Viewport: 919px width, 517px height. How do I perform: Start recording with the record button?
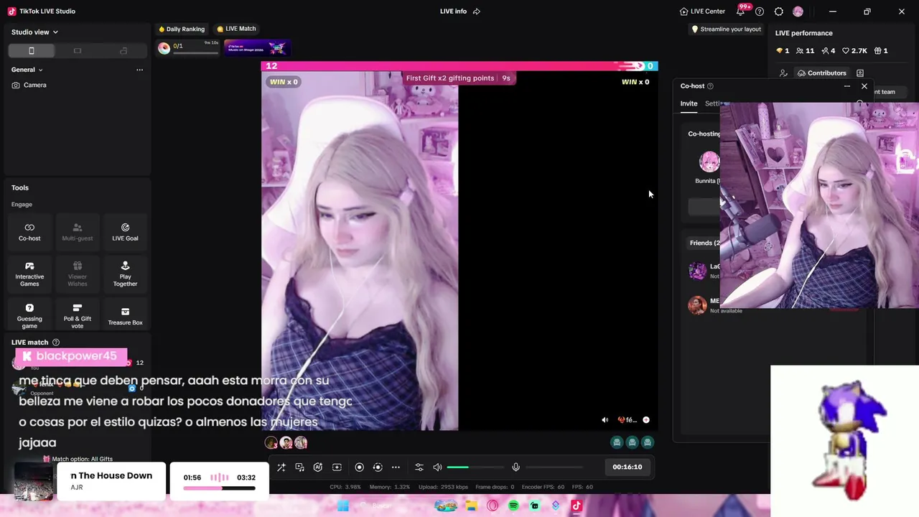pos(360,467)
